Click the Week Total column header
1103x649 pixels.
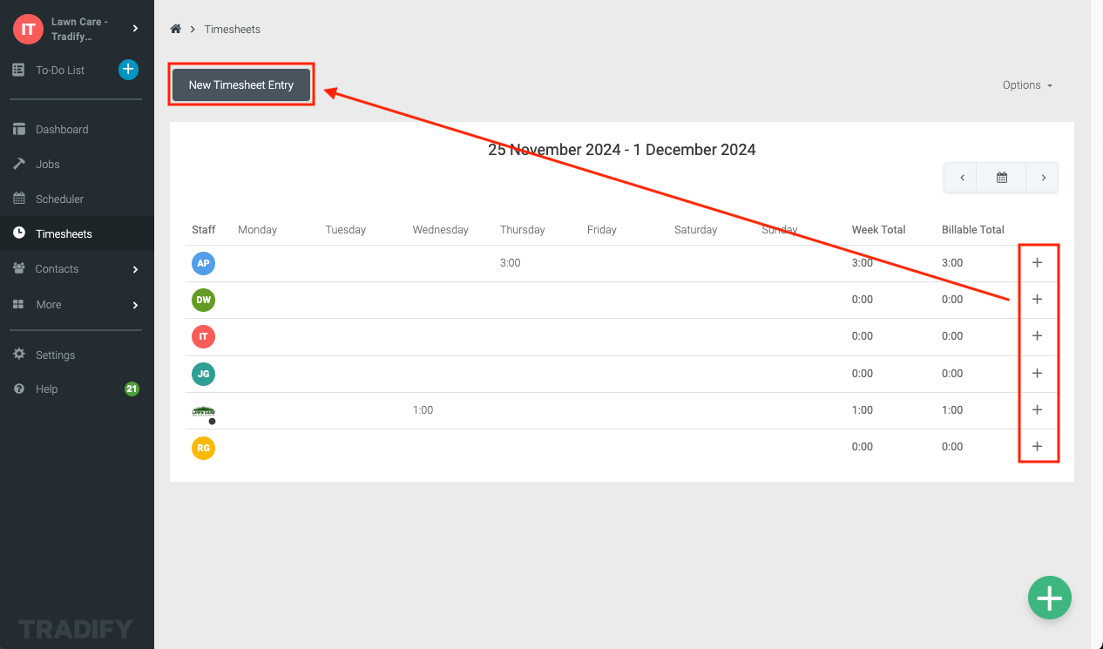coord(878,230)
